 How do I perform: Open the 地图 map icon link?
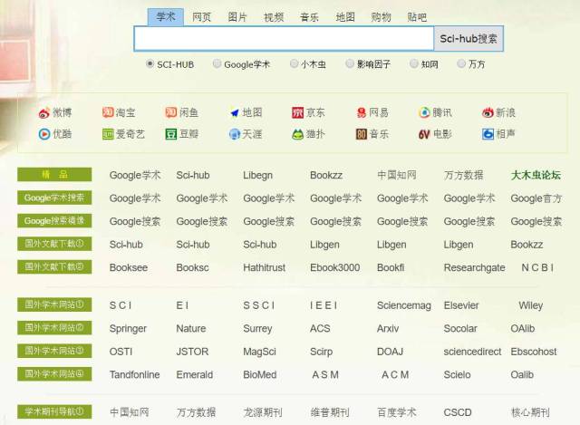[246, 112]
